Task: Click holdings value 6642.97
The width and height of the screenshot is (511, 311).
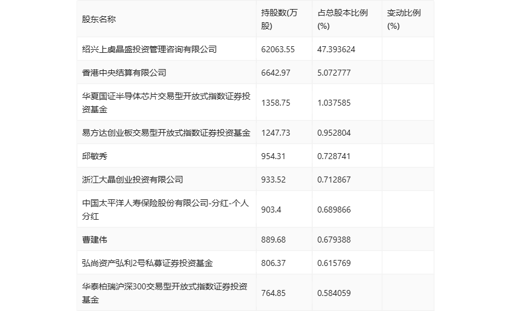Action: click(276, 73)
